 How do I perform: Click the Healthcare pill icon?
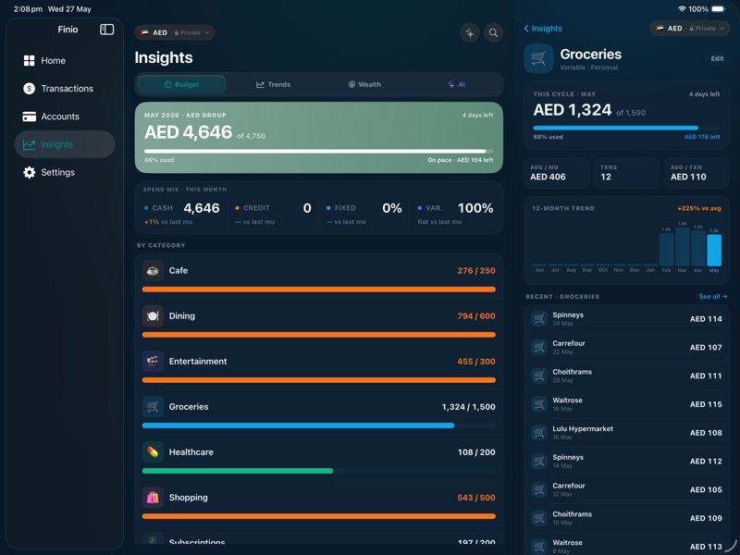click(x=153, y=451)
